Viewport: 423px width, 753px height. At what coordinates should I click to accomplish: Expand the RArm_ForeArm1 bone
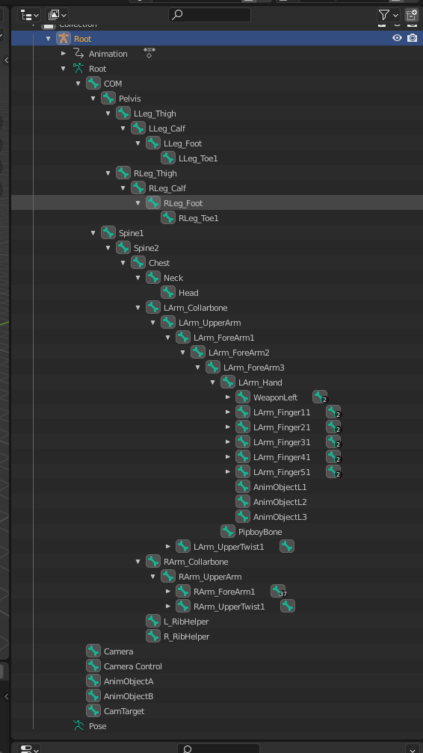coord(167,591)
